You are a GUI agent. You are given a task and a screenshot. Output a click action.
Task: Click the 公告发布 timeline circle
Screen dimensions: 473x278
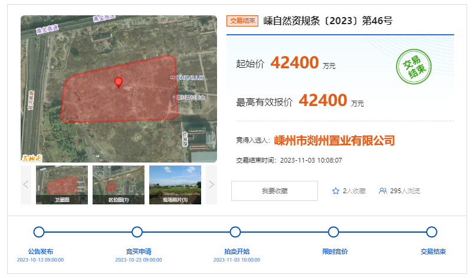tap(40, 232)
